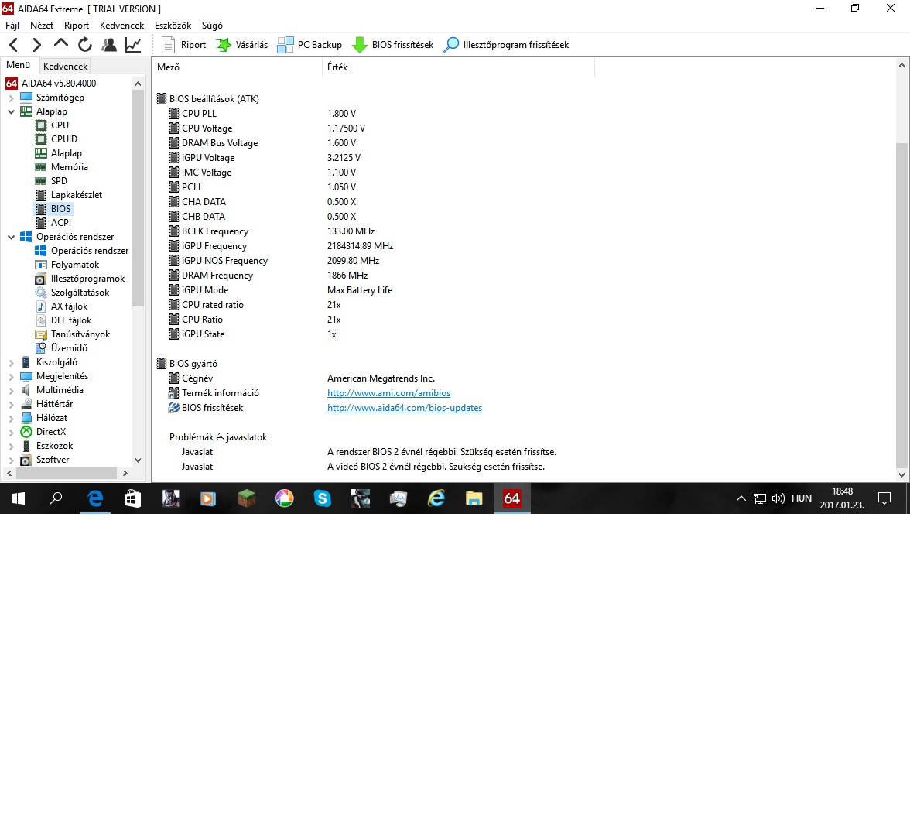Select CPU in the tree

[60, 125]
